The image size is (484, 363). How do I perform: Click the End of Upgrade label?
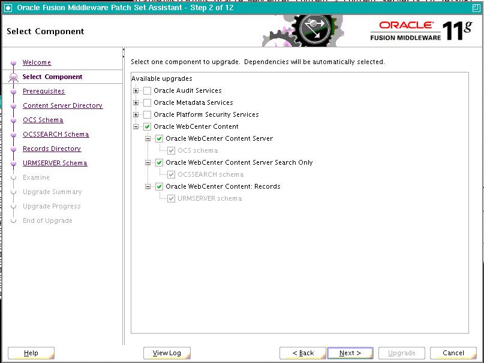47,221
